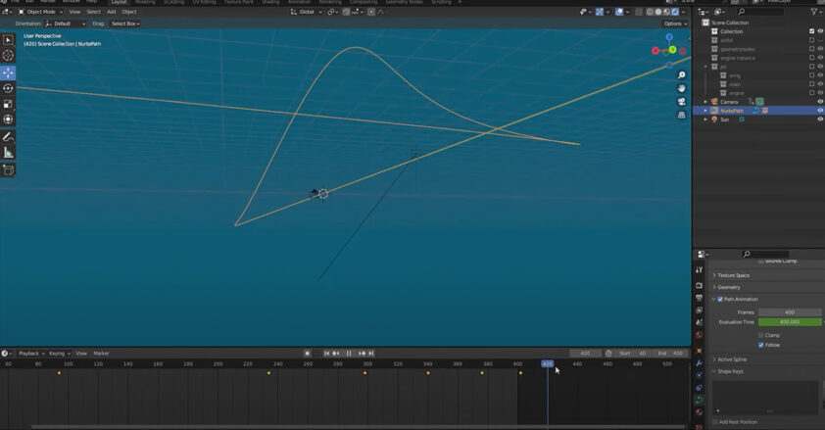The height and width of the screenshot is (430, 825).
Task: Select the Cursor tool in the toolbar
Action: (8, 56)
